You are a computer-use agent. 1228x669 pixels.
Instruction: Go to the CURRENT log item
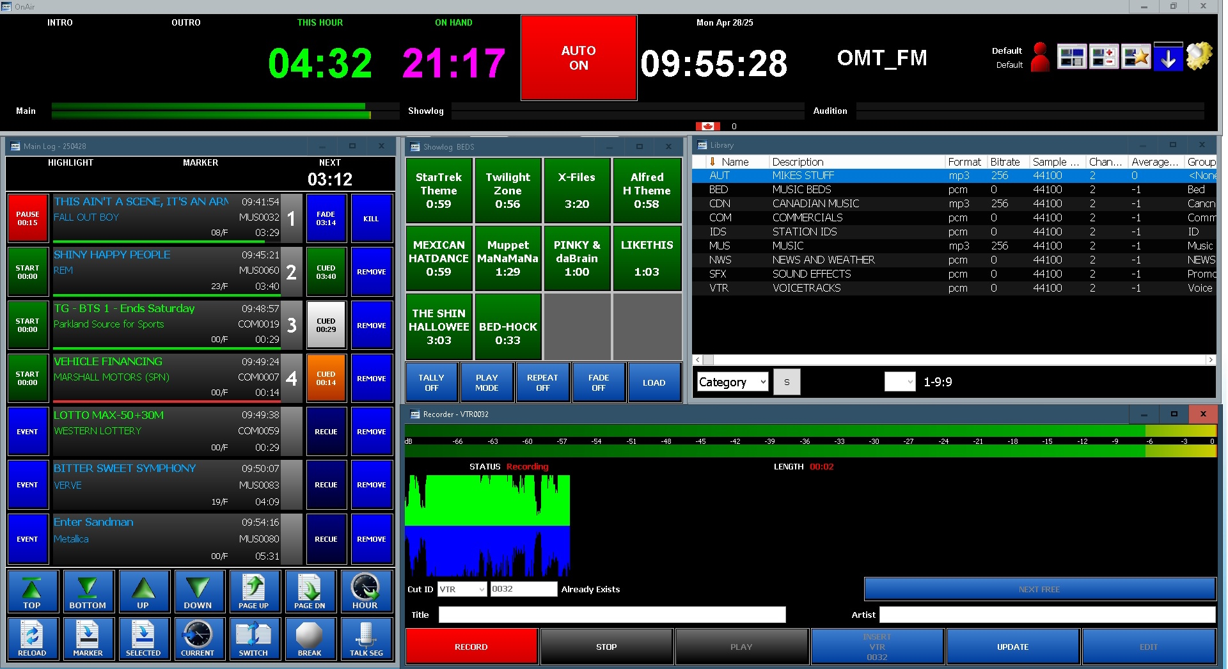tap(198, 639)
